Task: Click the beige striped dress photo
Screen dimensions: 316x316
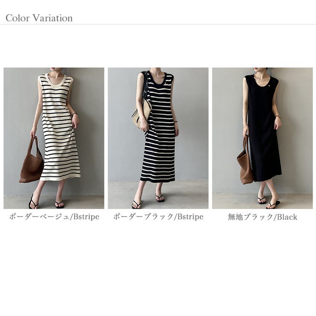Action: coord(54,138)
